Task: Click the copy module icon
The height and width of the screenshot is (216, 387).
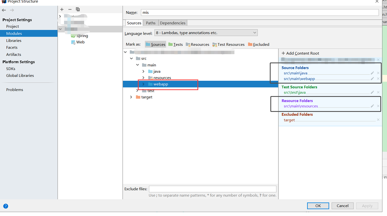Action: 78,9
